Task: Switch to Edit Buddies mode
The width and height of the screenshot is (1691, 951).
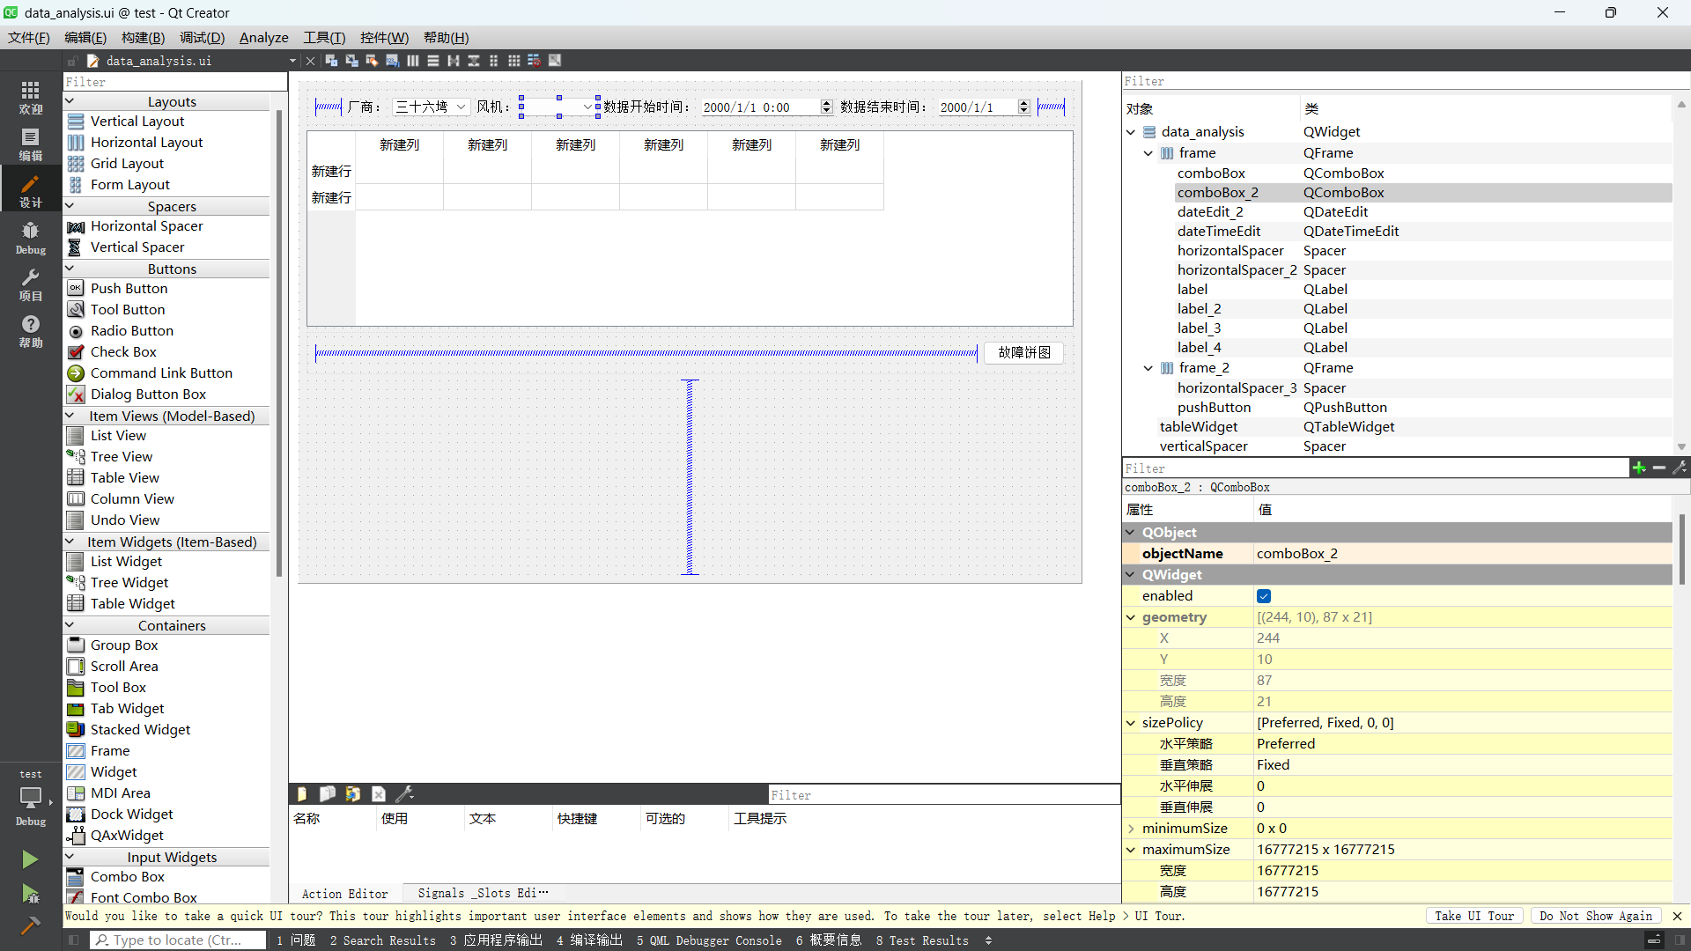Action: pos(372,61)
